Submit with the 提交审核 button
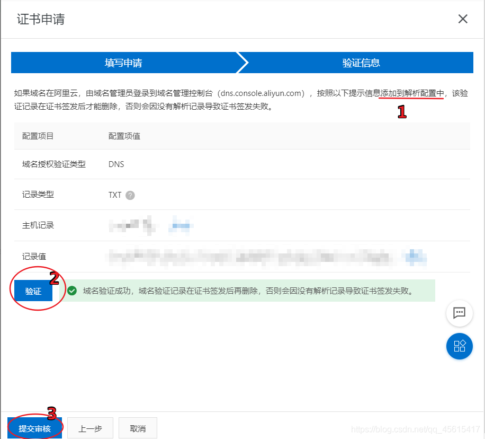The height and width of the screenshot is (439, 485). click(34, 428)
